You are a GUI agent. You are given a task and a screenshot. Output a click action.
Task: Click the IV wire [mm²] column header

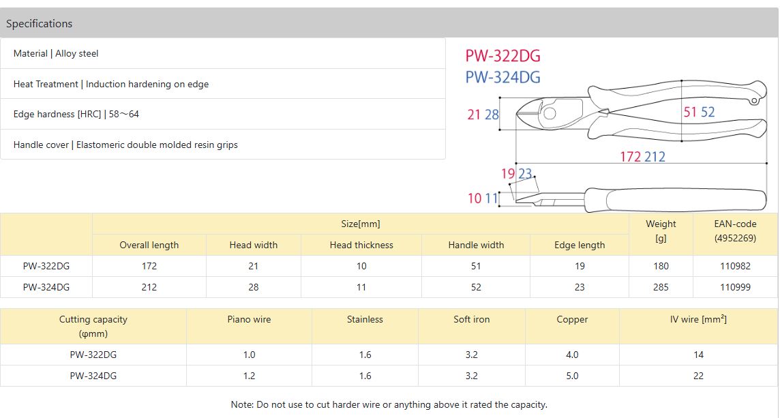tap(699, 319)
